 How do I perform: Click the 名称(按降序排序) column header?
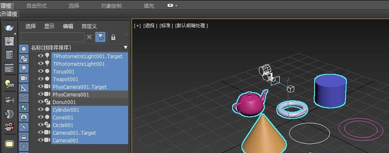[x=79, y=48]
